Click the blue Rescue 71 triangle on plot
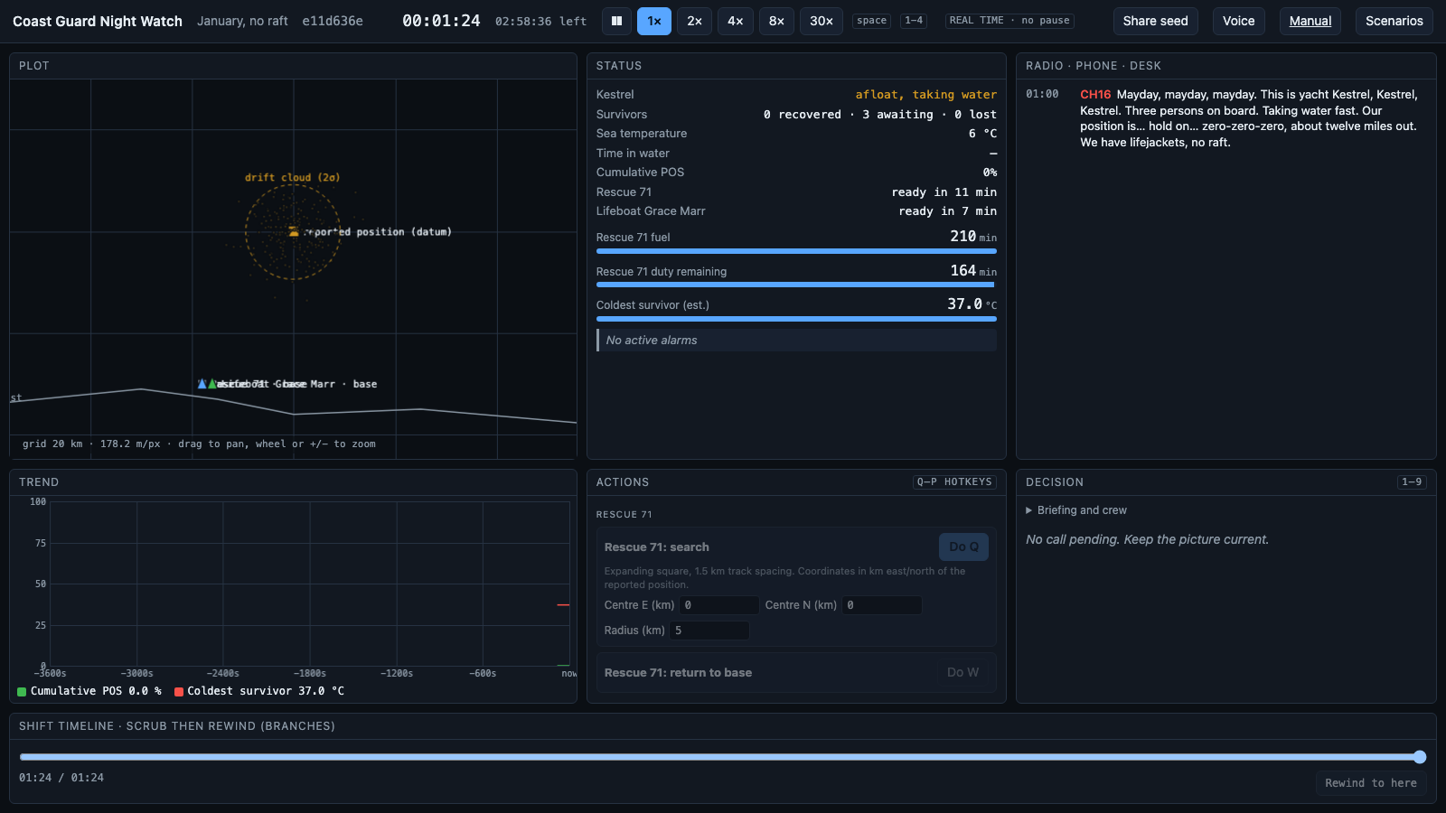1446x813 pixels. tap(202, 384)
